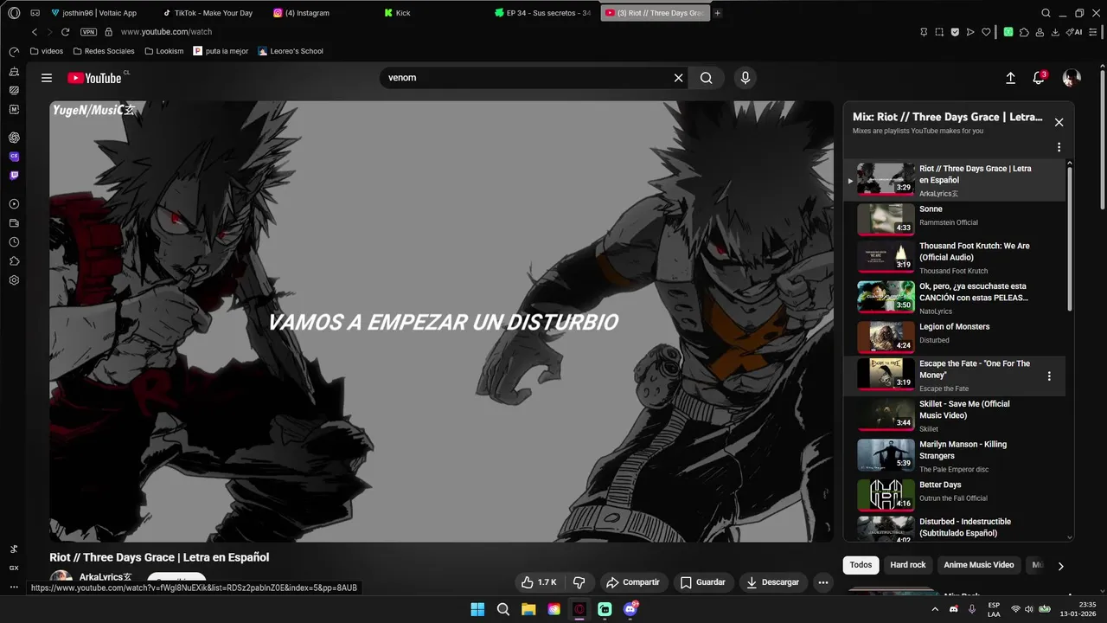The image size is (1107, 623).
Task: Open the videos bookmarks folder
Action: [47, 51]
